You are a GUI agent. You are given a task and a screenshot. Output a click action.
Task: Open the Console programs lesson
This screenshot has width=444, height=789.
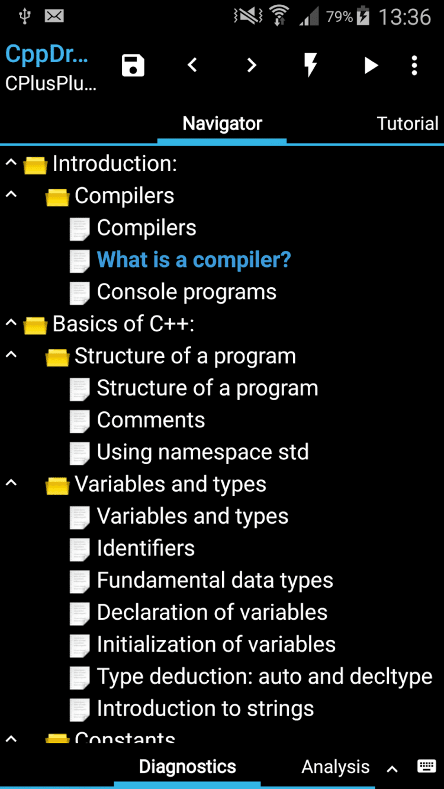tap(186, 292)
